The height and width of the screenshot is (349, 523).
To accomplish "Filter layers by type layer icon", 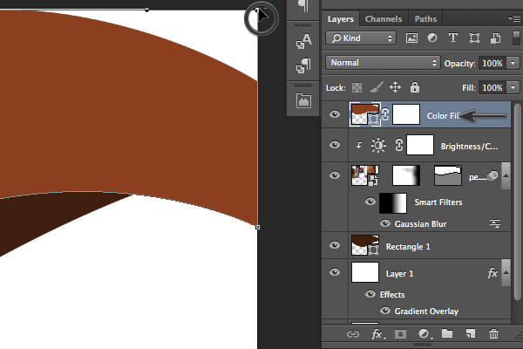I will pyautogui.click(x=453, y=38).
